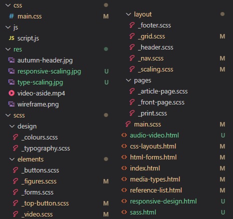Screen dimensions: 233x219
Task: Click the Sass icon beside _video.scss
Action: [x=15, y=214]
